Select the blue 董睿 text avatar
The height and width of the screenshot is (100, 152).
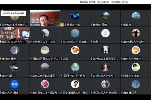[15, 84]
